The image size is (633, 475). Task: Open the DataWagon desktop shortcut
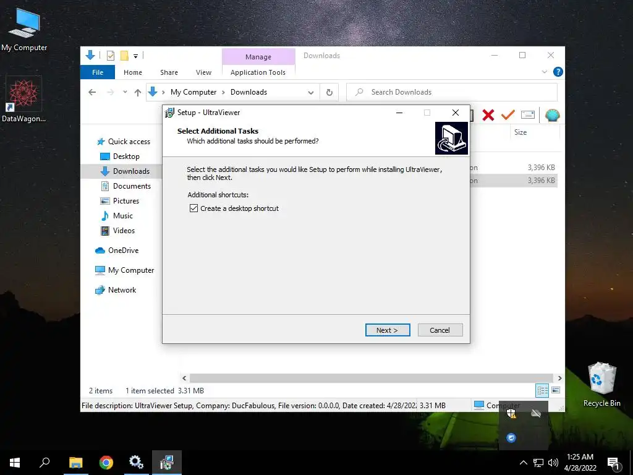coord(23,100)
